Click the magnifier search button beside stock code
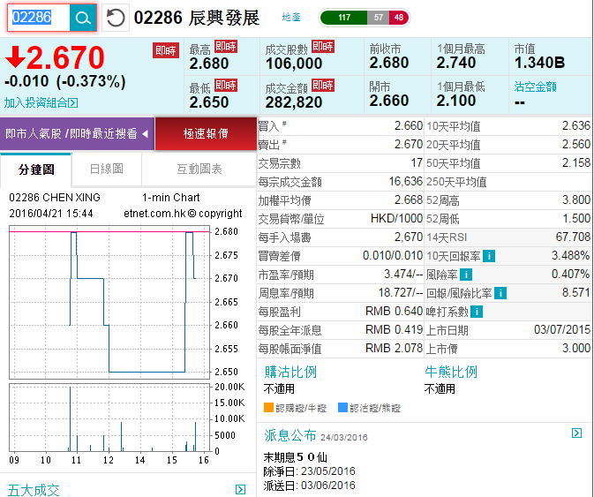Viewport: 594px width, 497px height. (x=83, y=18)
